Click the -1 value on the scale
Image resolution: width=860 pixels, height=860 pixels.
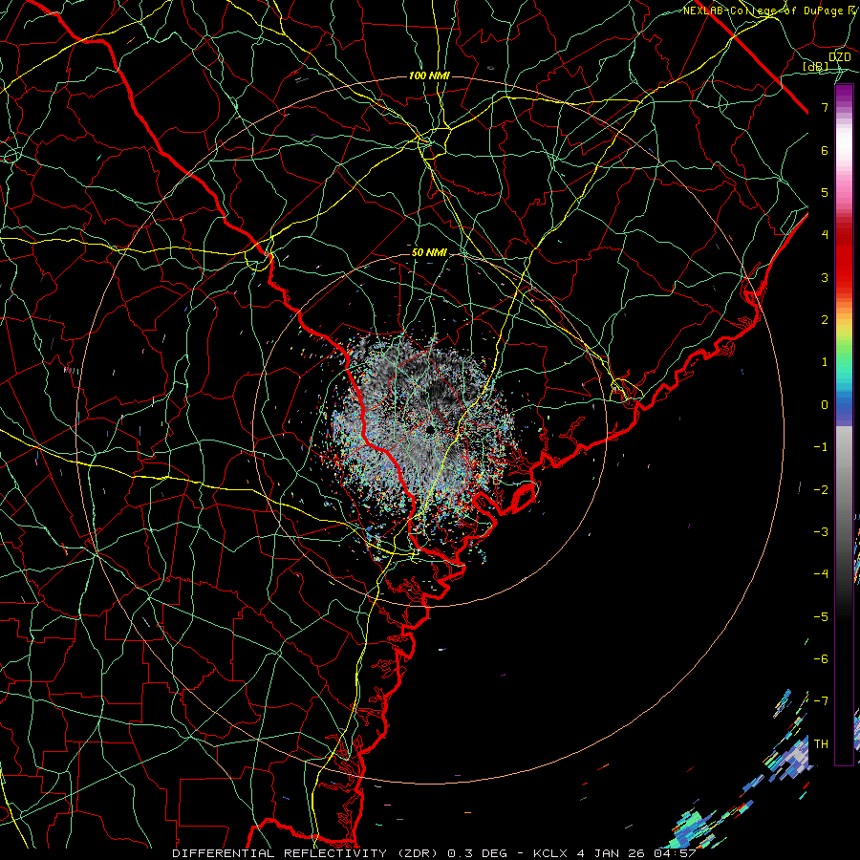(x=821, y=447)
